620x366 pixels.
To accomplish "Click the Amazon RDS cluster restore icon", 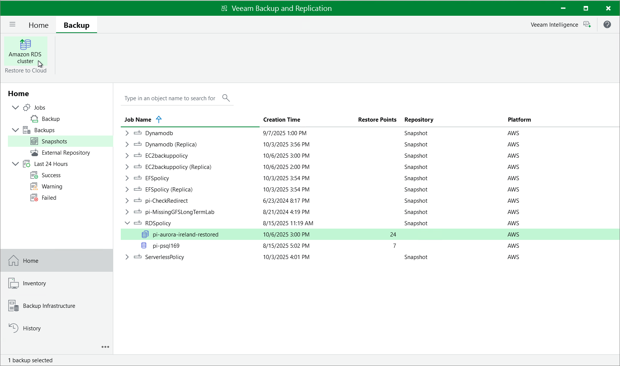I will tap(25, 45).
